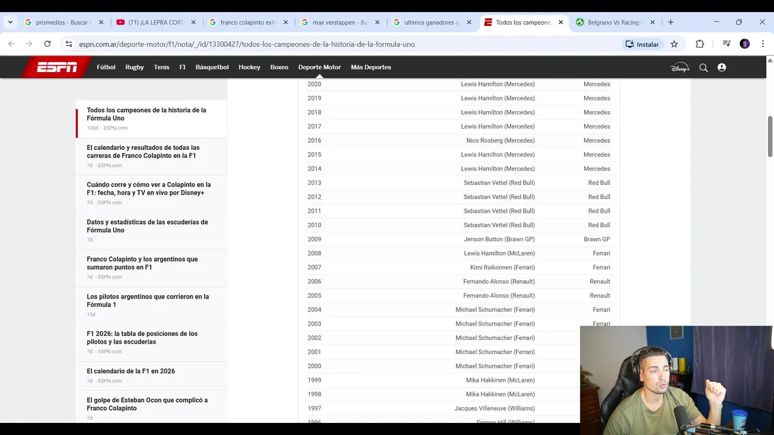Open 'Franco Colapinto y los argentinos' article
The width and height of the screenshot is (774, 435).
142,263
